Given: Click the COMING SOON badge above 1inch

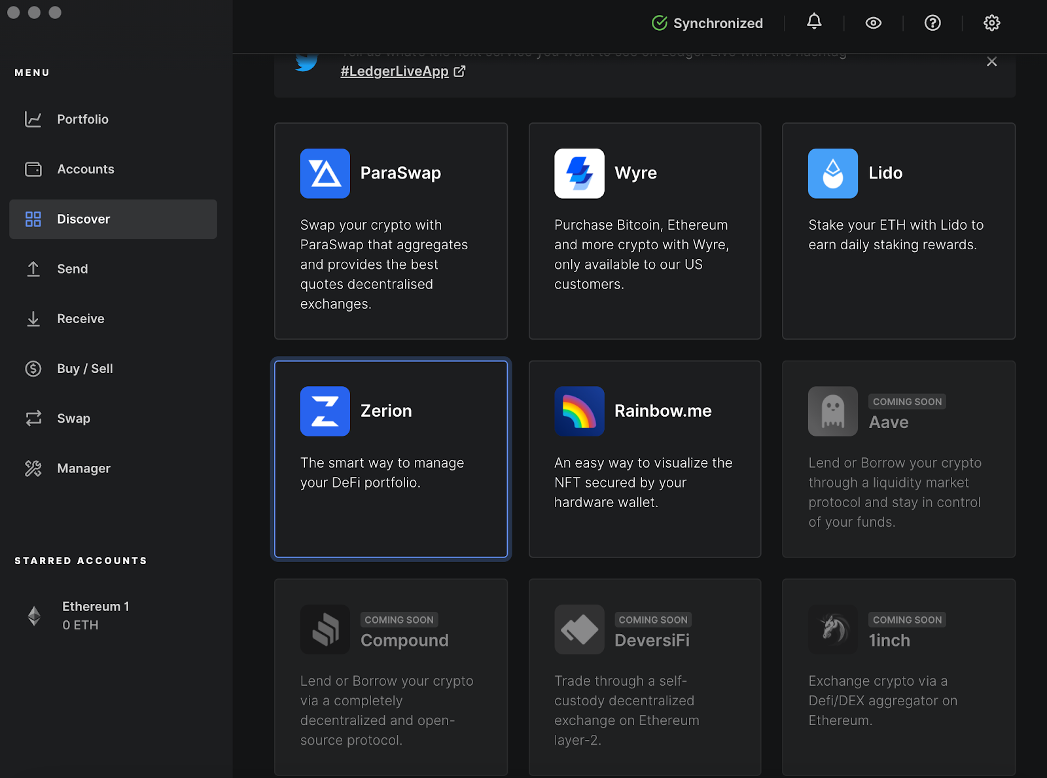Looking at the screenshot, I should click(x=907, y=620).
